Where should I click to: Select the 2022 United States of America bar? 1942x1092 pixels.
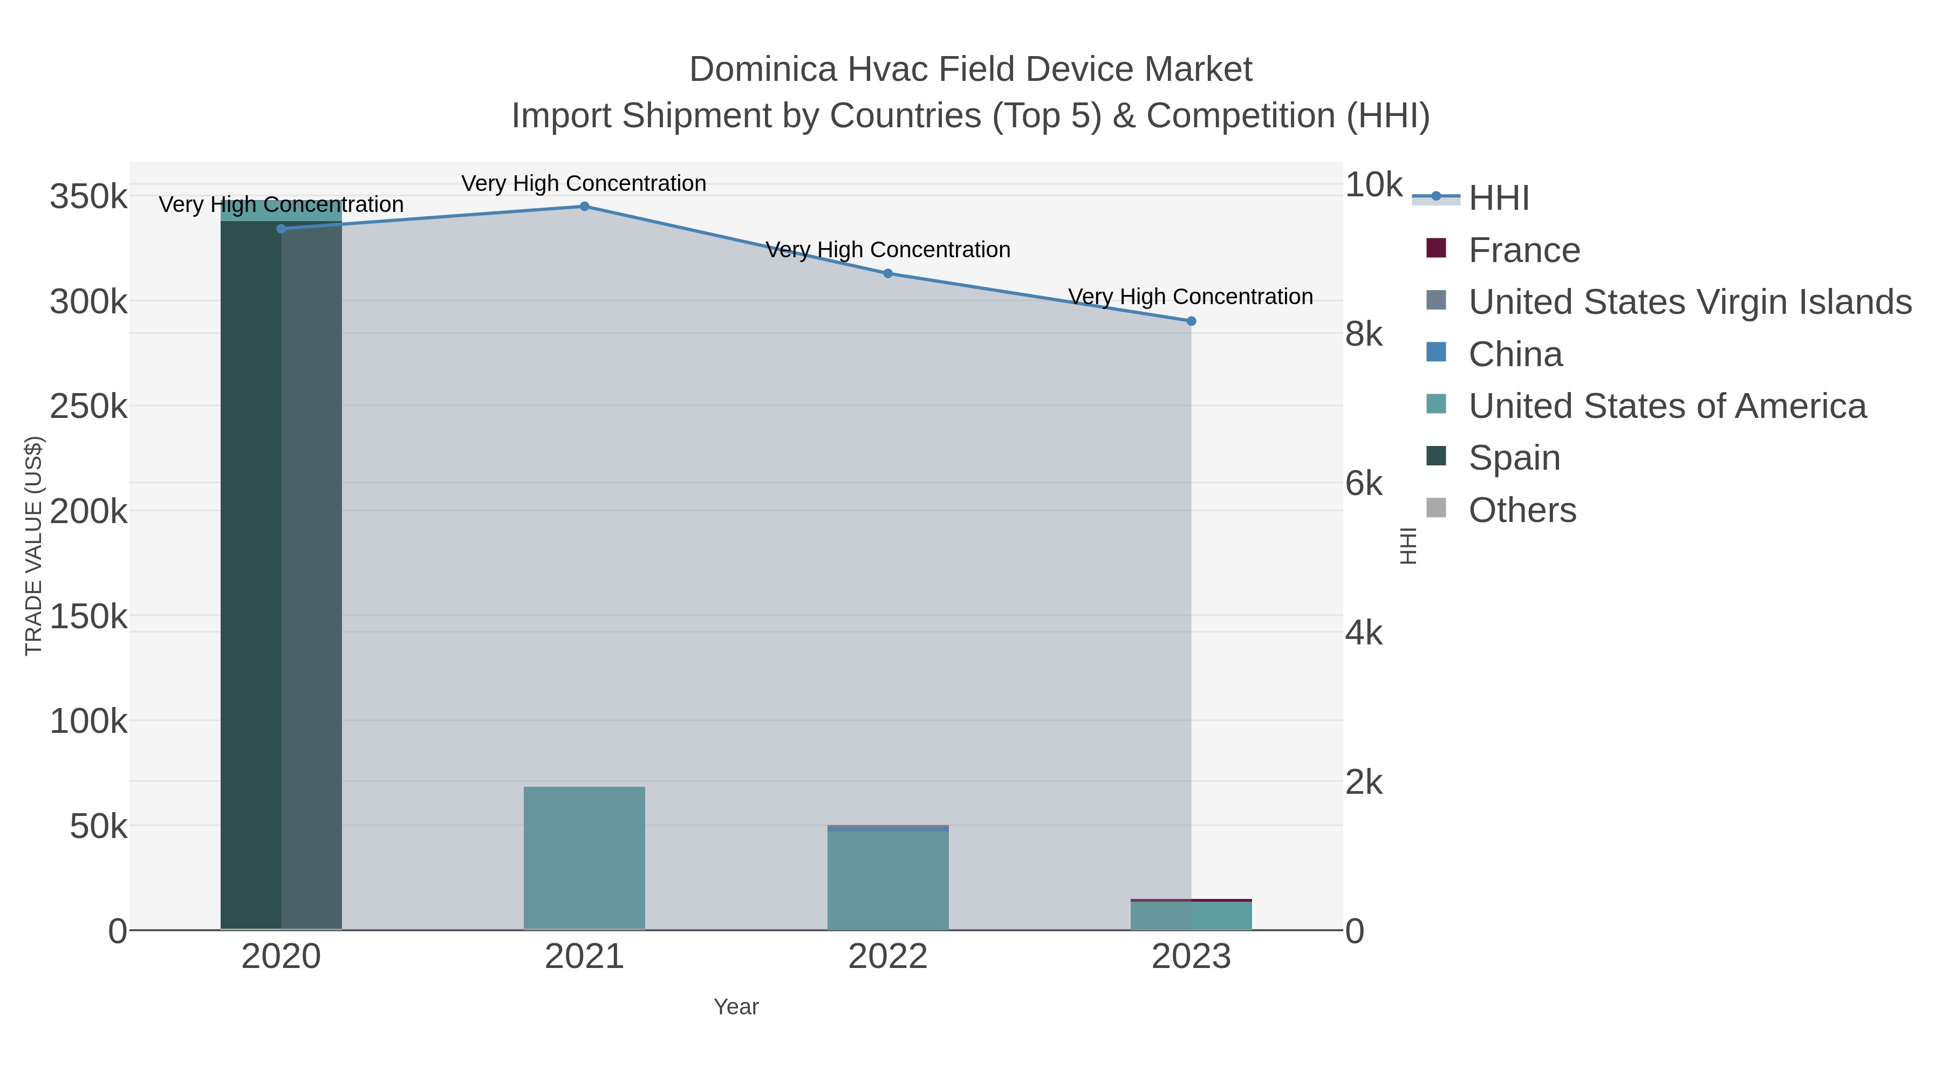pyautogui.click(x=888, y=880)
